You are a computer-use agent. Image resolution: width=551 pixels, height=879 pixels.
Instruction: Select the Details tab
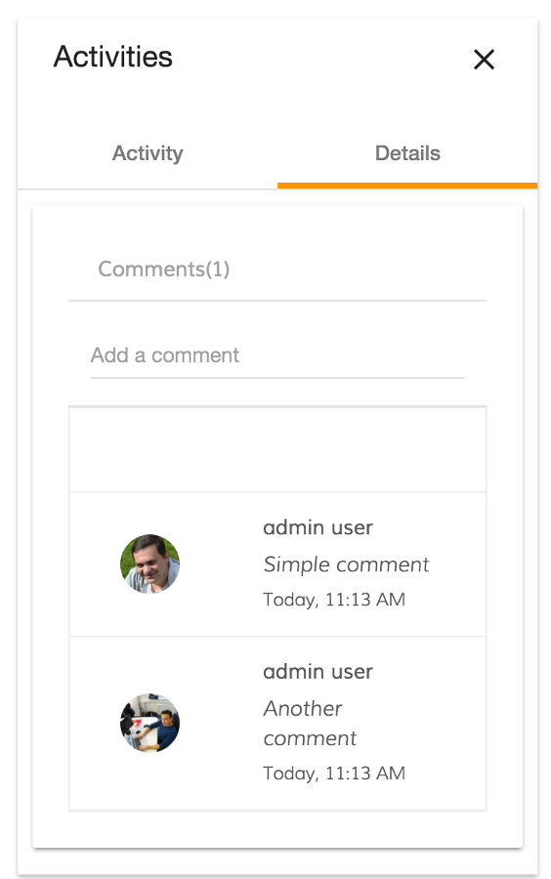(x=407, y=153)
